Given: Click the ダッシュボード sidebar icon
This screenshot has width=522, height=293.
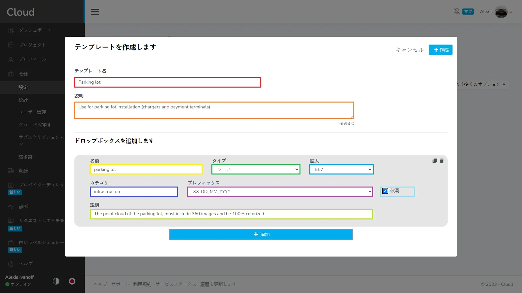Looking at the screenshot, I should tap(11, 30).
